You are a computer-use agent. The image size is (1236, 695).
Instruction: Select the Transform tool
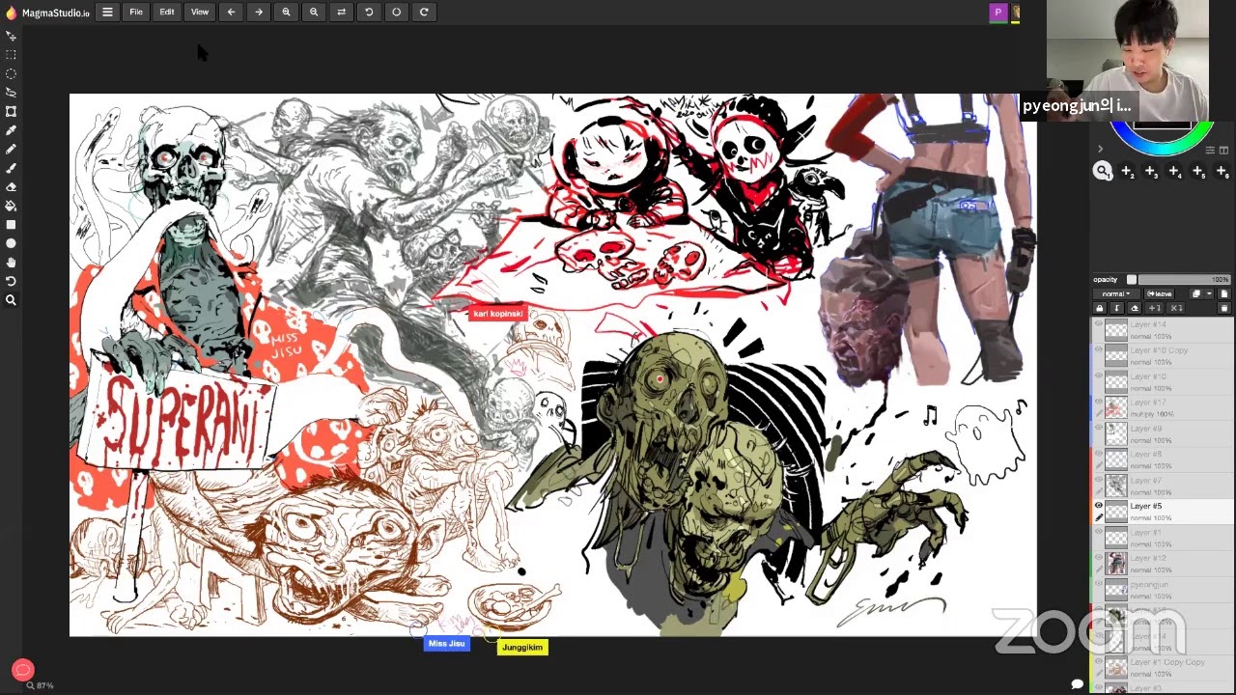[x=11, y=111]
